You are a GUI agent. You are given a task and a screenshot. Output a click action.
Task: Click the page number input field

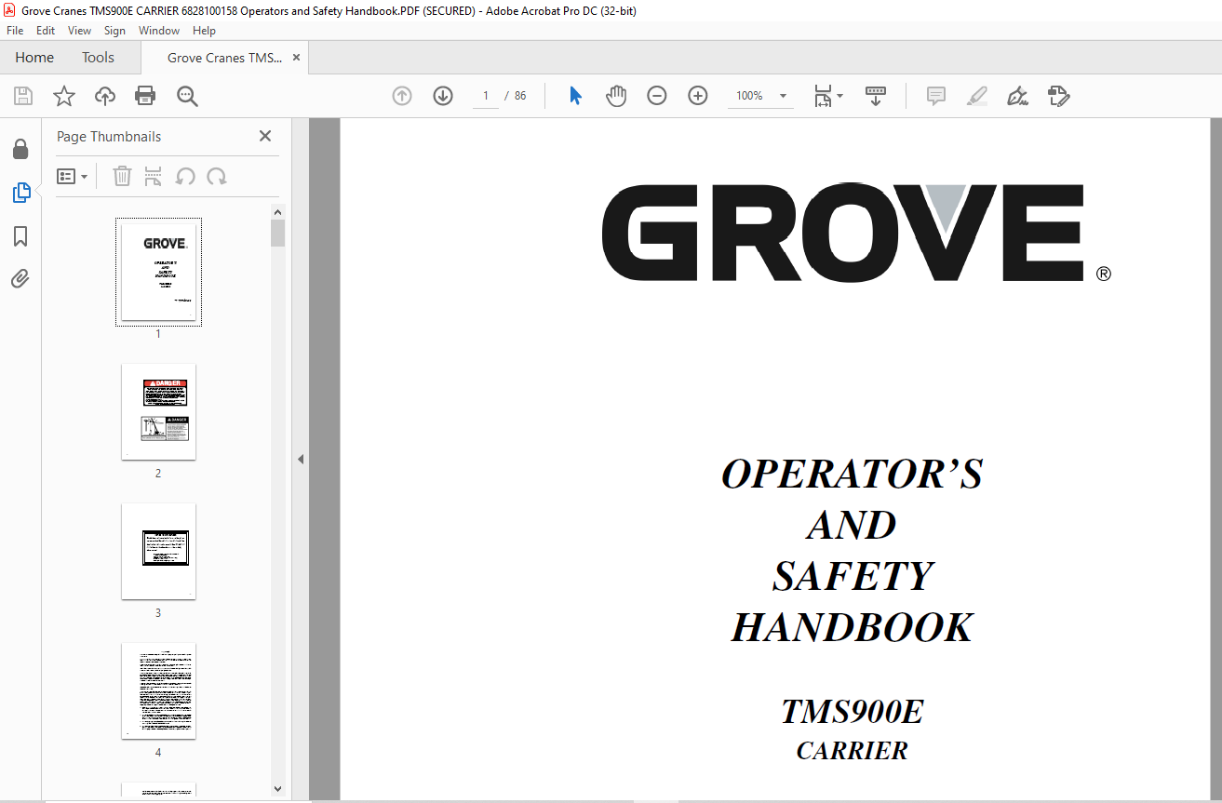[x=486, y=96]
